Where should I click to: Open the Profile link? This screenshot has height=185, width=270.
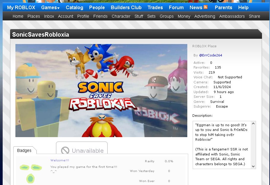[83, 16]
